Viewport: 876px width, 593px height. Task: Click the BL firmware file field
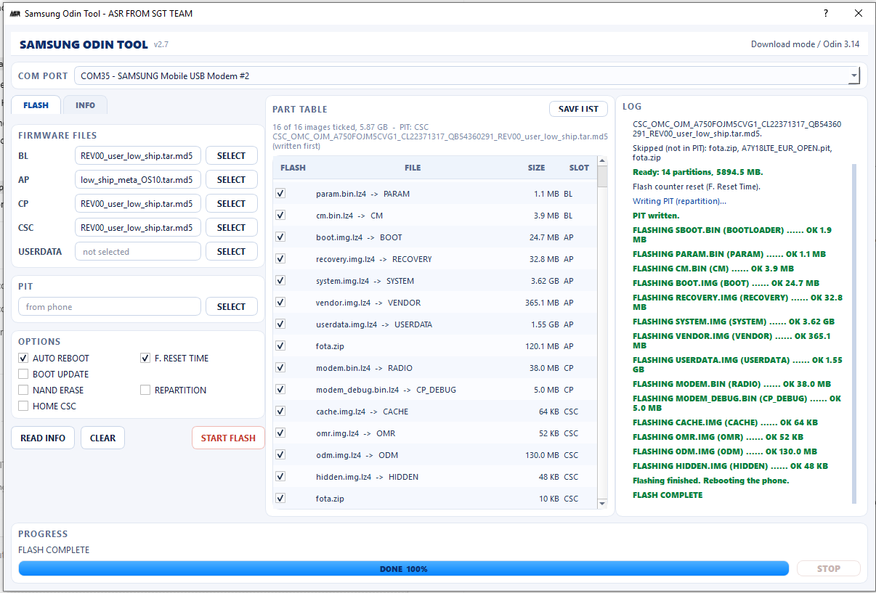(x=137, y=155)
